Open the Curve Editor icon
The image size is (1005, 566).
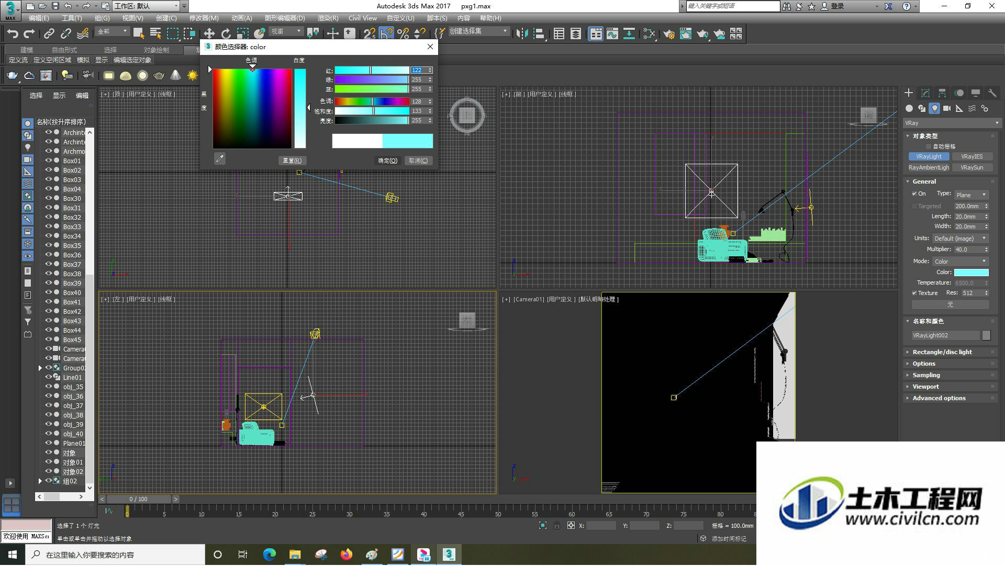[x=612, y=34]
